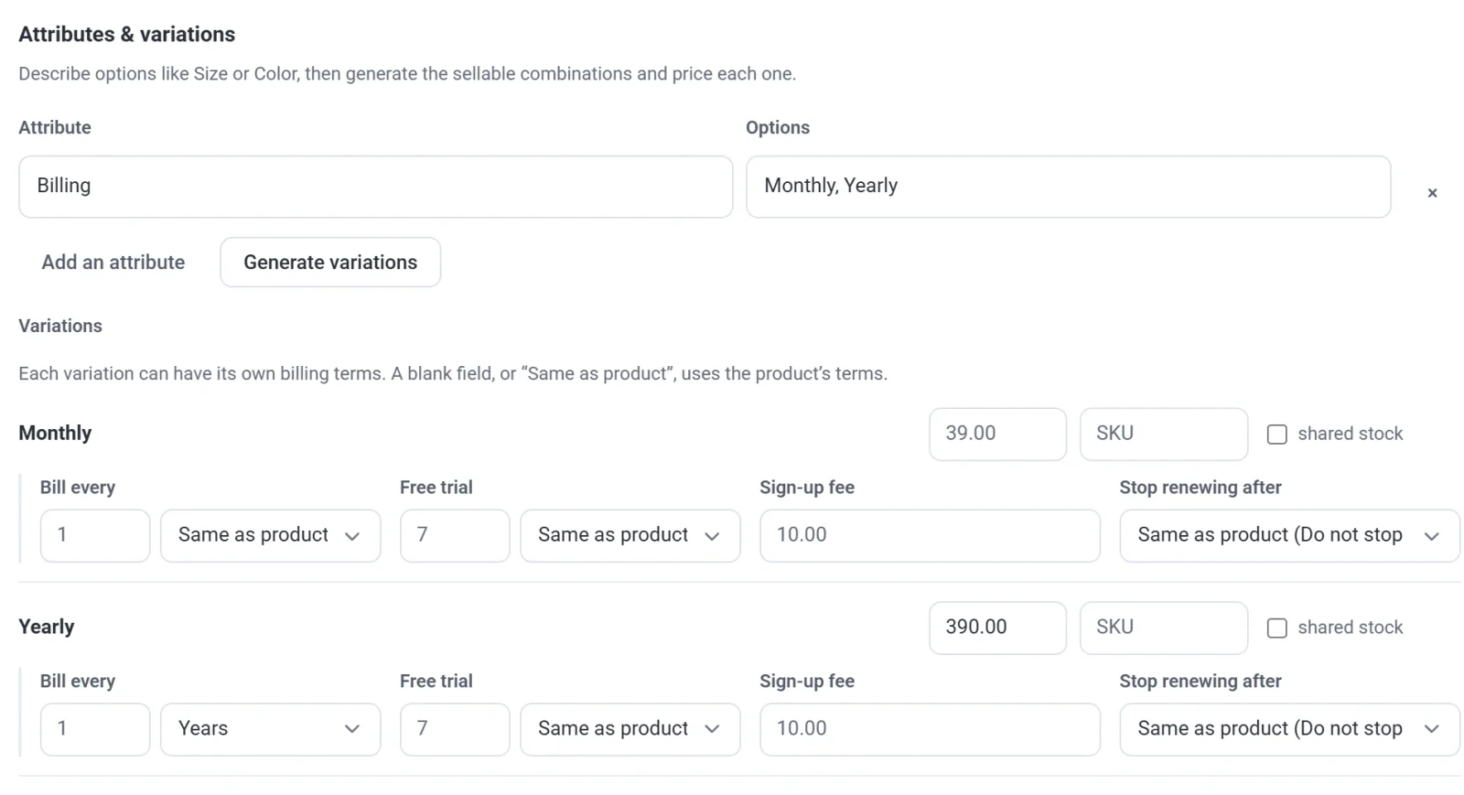1464x795 pixels.
Task: Focus Monthly Free trial length field
Action: (455, 535)
